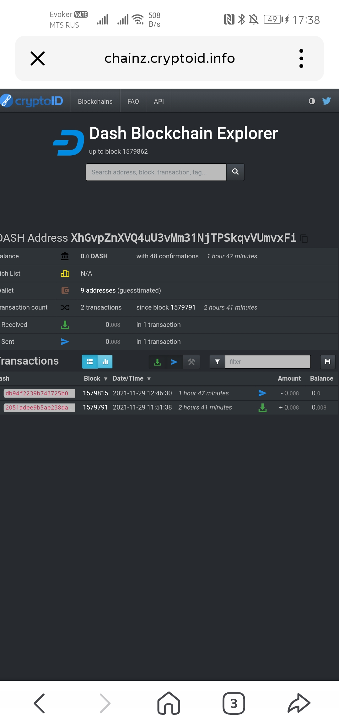Click sent arrow icon in 1579815 row

click(x=262, y=393)
